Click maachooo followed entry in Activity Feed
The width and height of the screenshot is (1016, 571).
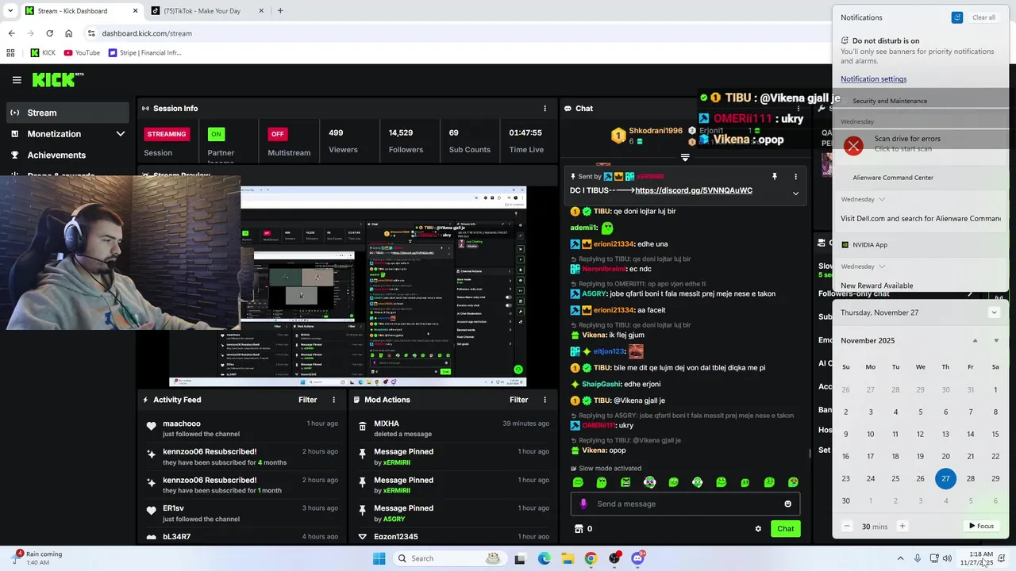[x=242, y=428]
